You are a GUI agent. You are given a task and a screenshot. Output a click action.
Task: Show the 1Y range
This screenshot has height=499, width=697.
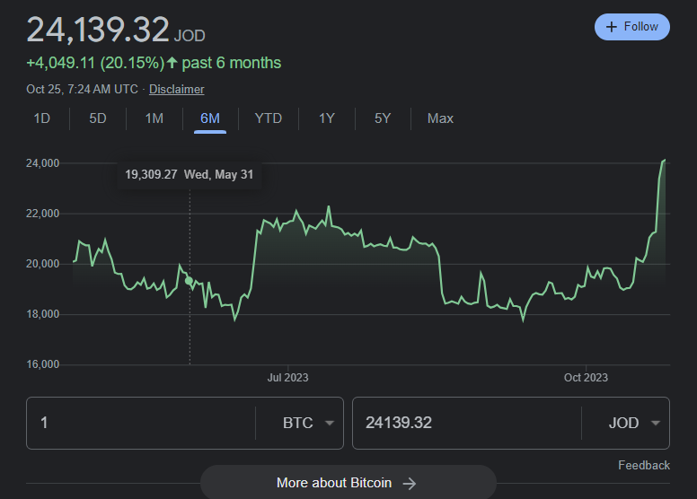pyautogui.click(x=326, y=118)
